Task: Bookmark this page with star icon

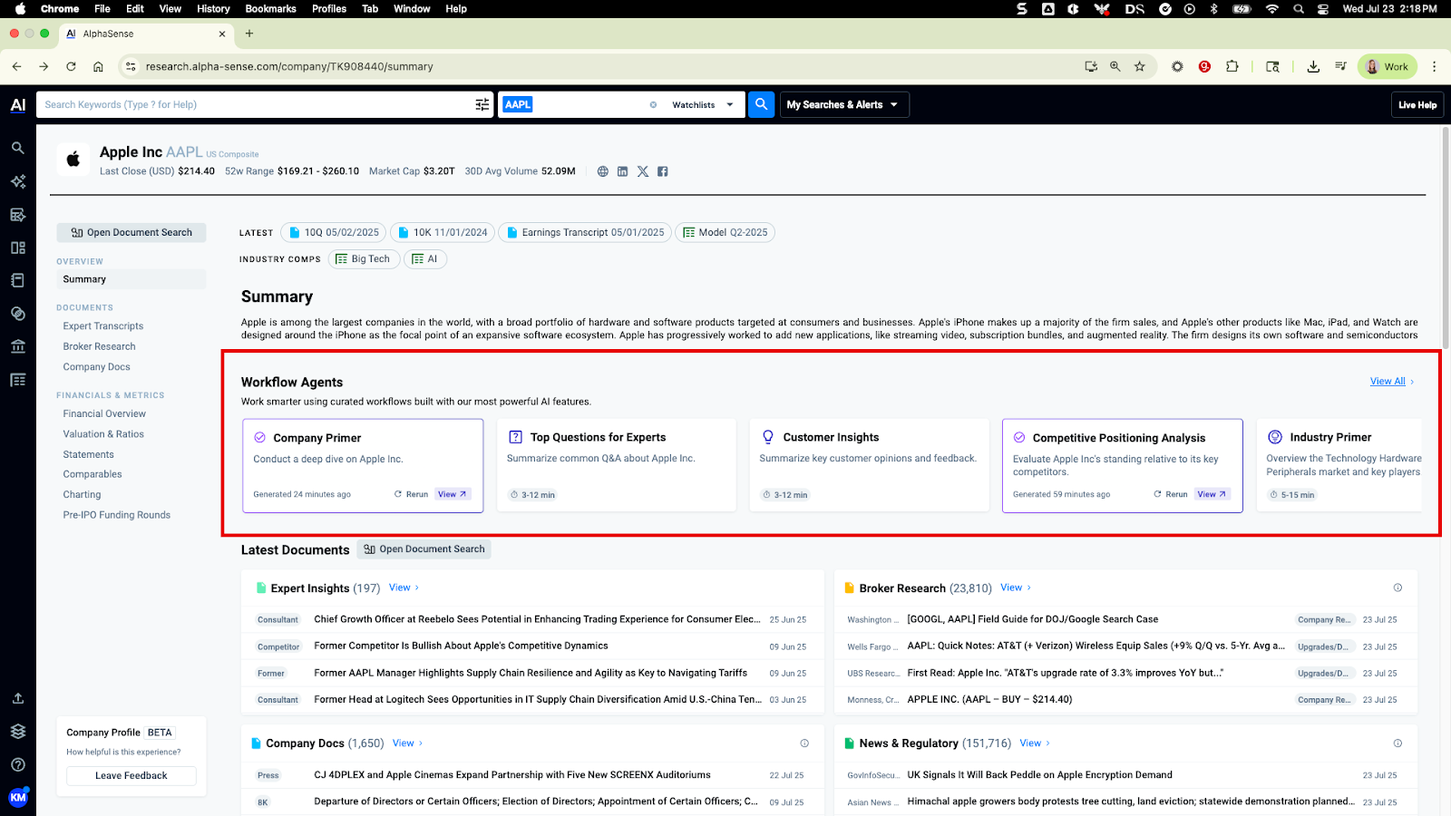Action: point(1140,66)
